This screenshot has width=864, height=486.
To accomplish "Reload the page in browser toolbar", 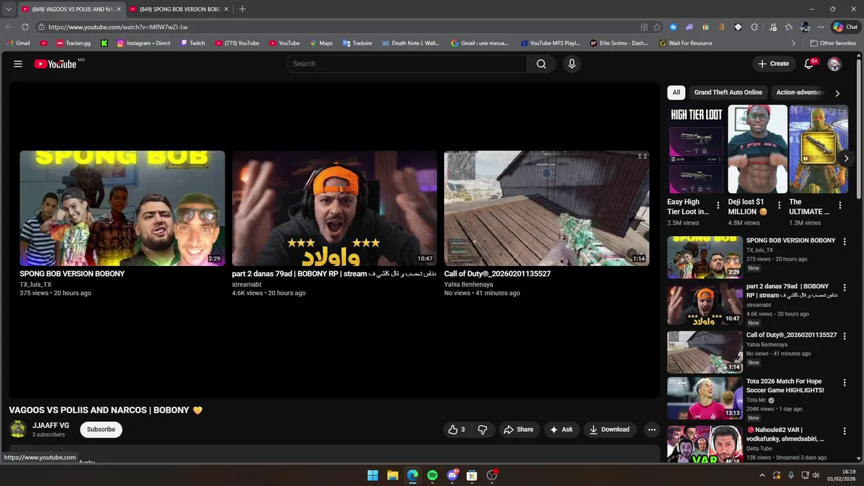I will coord(25,27).
